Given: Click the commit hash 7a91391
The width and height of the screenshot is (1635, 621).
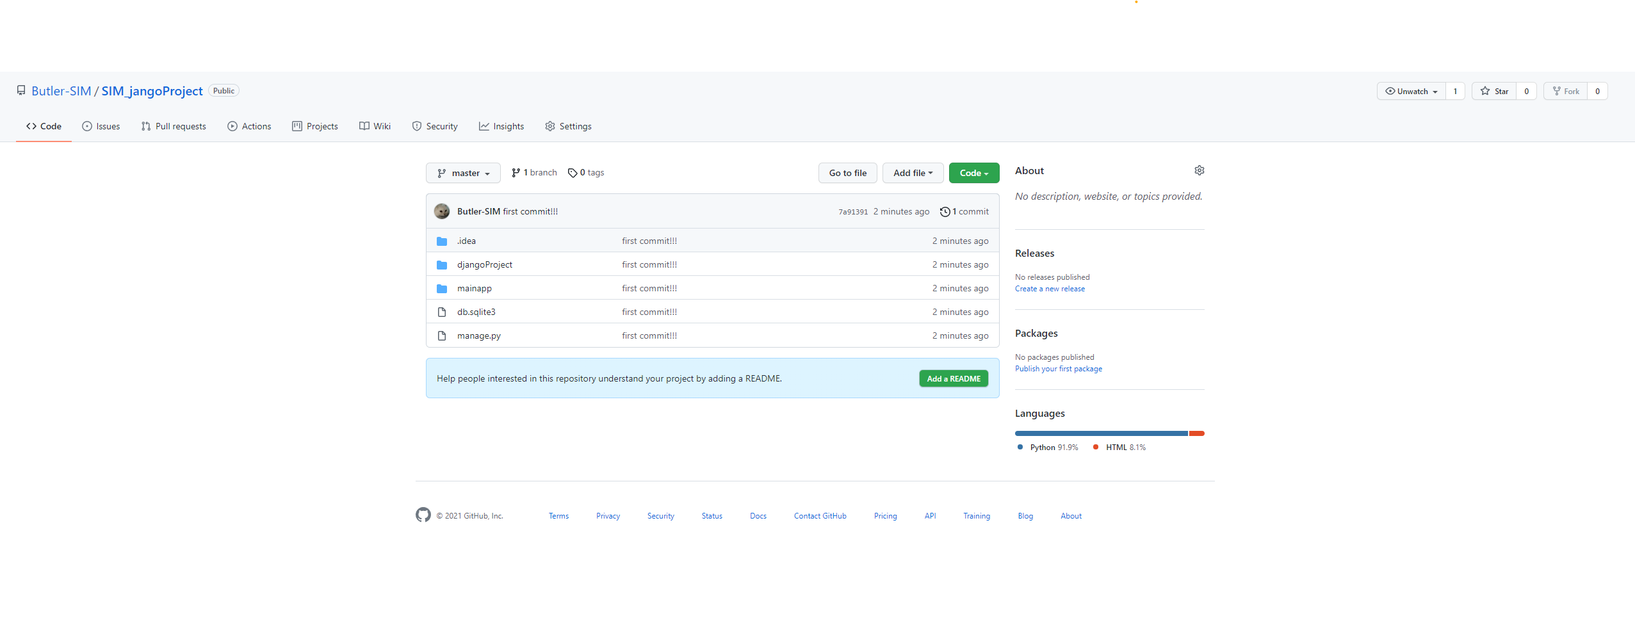Looking at the screenshot, I should pos(853,212).
